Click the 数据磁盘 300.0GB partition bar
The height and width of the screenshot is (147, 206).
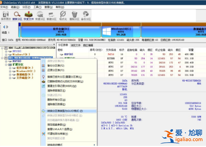pyautogui.click(x=173, y=30)
